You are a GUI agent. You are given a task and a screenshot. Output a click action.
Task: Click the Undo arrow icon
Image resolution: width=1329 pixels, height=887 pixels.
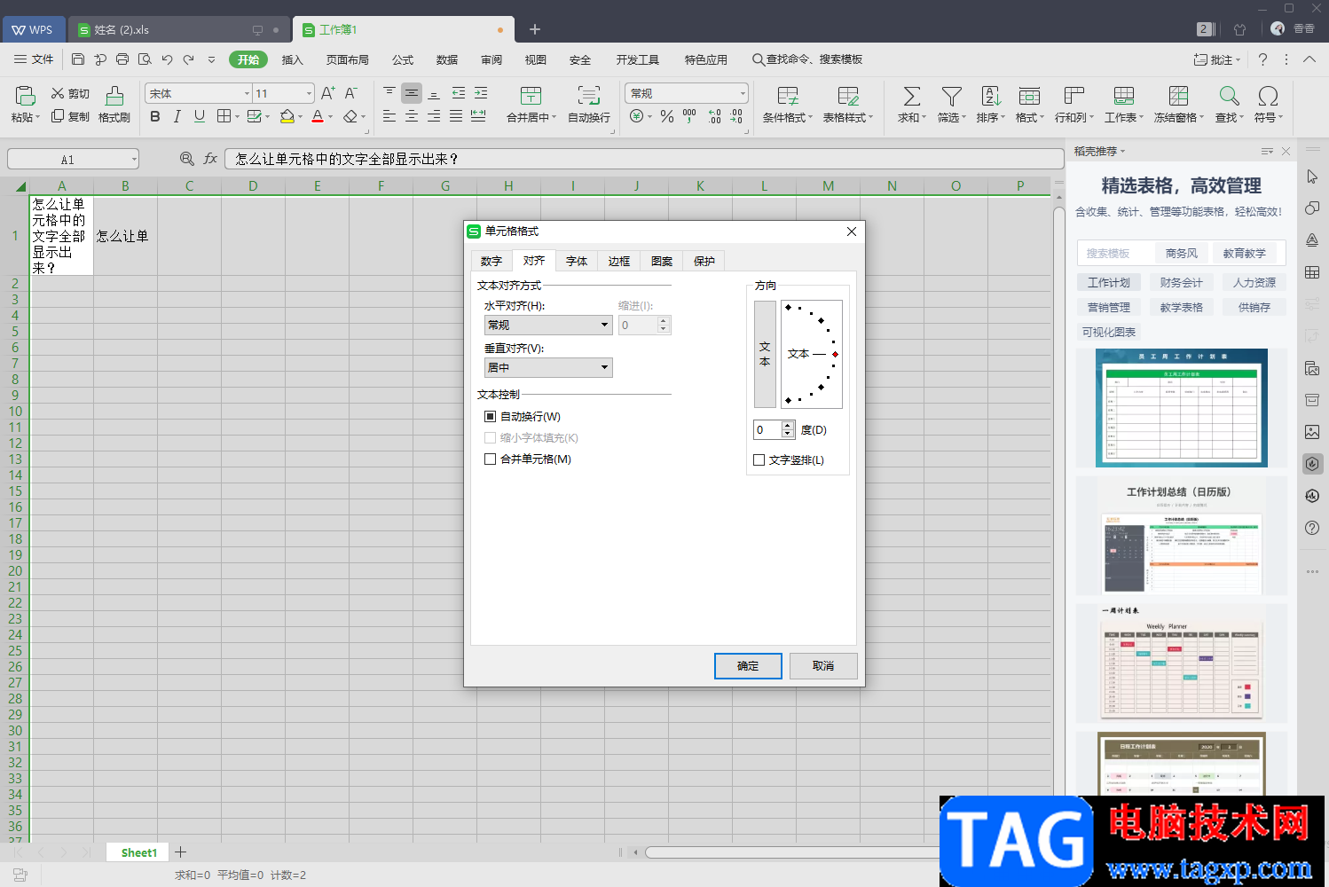click(167, 59)
